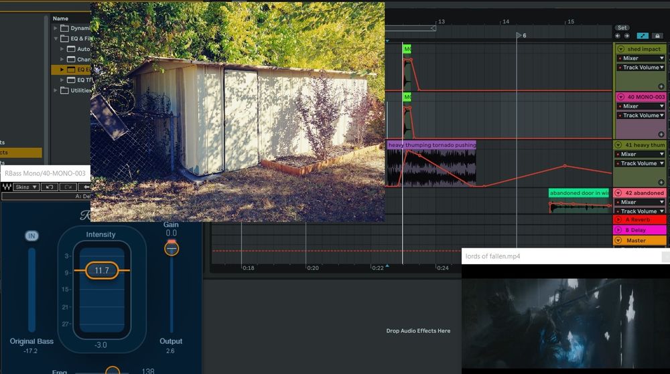Open Mixer device chooser on 40 MONO-003 track

[x=641, y=106]
